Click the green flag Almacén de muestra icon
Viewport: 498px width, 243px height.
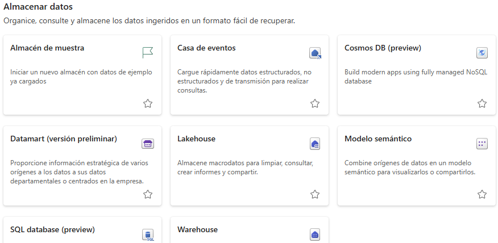tap(148, 53)
